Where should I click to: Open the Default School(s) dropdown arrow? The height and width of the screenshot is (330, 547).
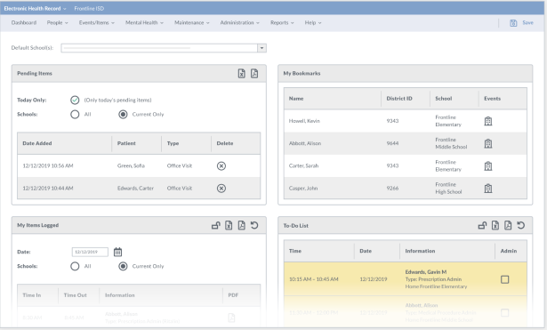261,48
